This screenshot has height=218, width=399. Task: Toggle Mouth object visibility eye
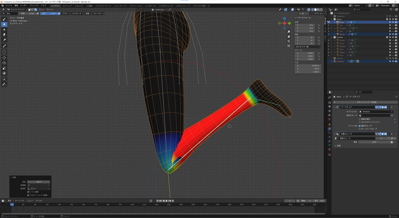coord(393,34)
